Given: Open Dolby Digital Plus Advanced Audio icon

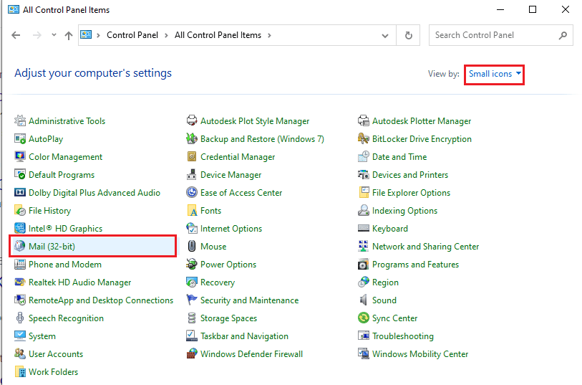Looking at the screenshot, I should [x=20, y=192].
